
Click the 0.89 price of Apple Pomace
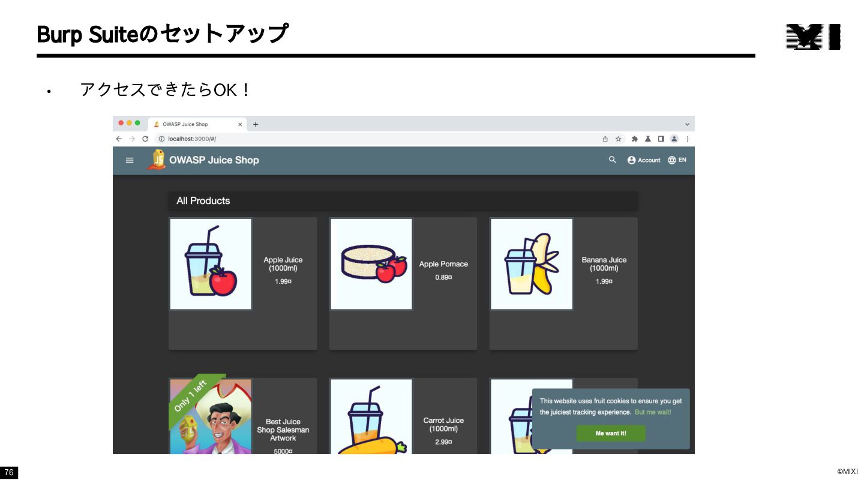tap(443, 277)
